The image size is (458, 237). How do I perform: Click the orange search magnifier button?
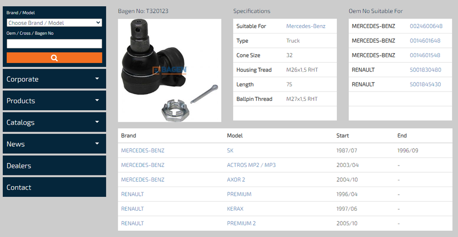point(54,58)
